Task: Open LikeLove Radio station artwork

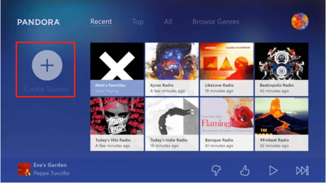Action: click(x=227, y=61)
